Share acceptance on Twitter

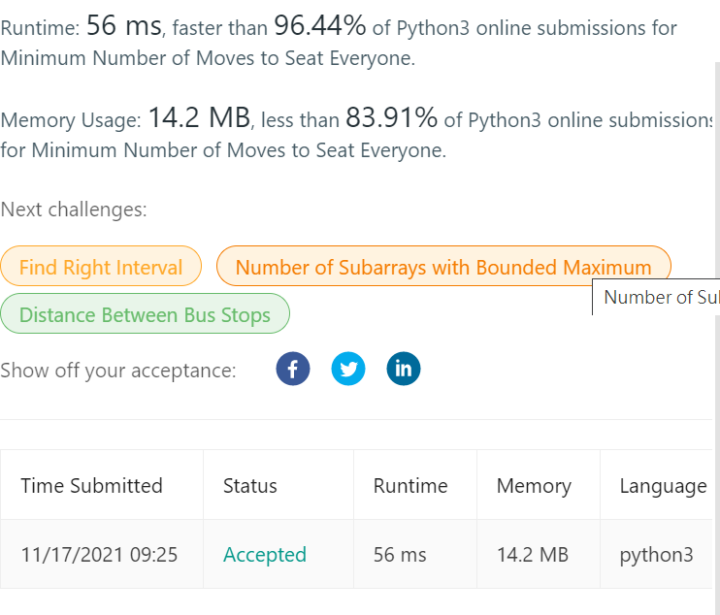click(x=348, y=369)
